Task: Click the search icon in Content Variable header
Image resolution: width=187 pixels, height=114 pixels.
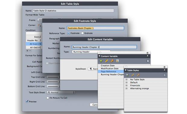Action: tap(147, 56)
